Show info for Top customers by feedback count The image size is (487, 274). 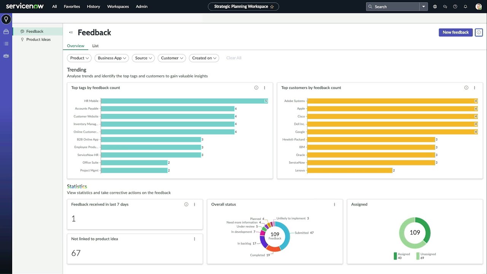point(466,88)
